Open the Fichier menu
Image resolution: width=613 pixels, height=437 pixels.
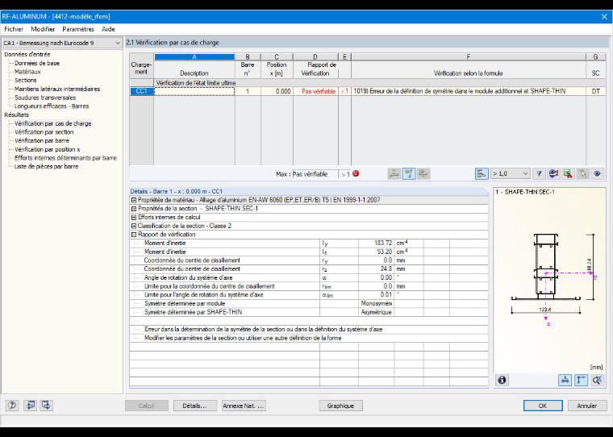point(14,29)
